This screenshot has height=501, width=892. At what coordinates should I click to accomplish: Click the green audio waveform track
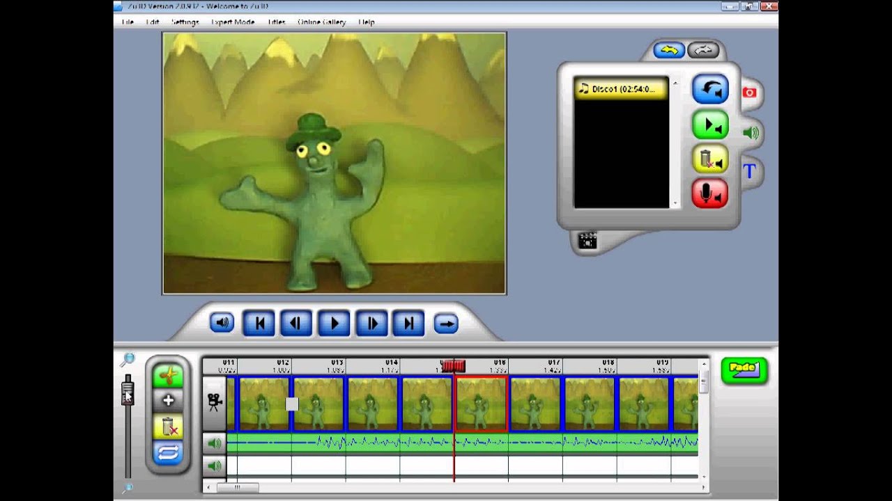click(x=462, y=443)
